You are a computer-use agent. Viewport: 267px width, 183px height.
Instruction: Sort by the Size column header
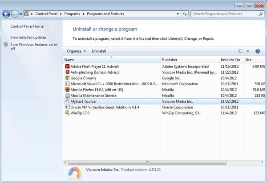(255, 60)
